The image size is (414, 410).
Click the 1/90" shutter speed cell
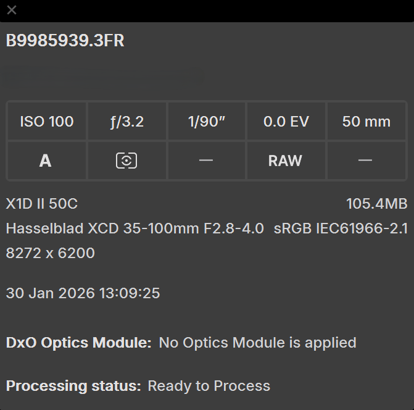click(x=207, y=122)
